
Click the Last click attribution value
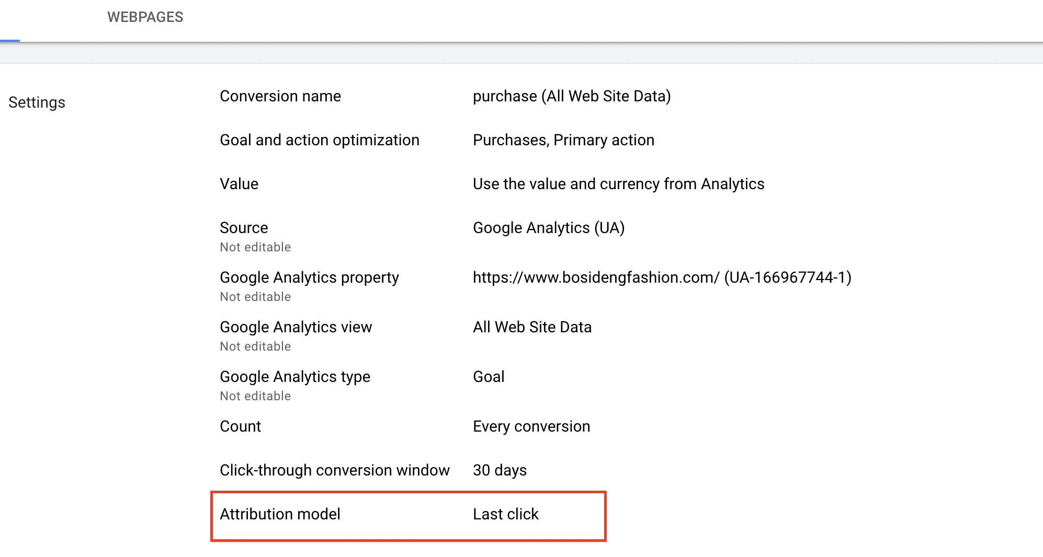click(x=505, y=514)
